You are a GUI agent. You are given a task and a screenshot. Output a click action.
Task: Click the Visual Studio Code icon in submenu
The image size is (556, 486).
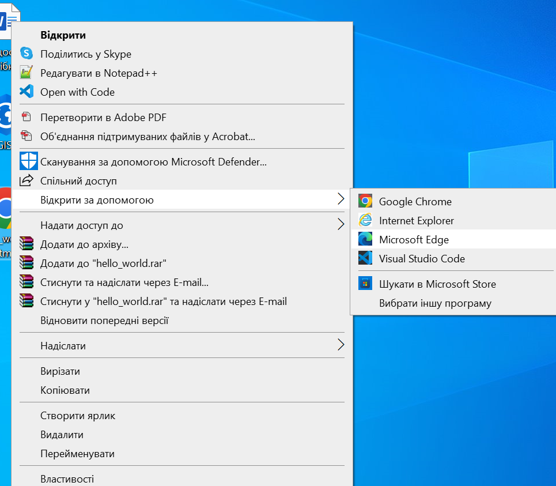click(x=365, y=258)
